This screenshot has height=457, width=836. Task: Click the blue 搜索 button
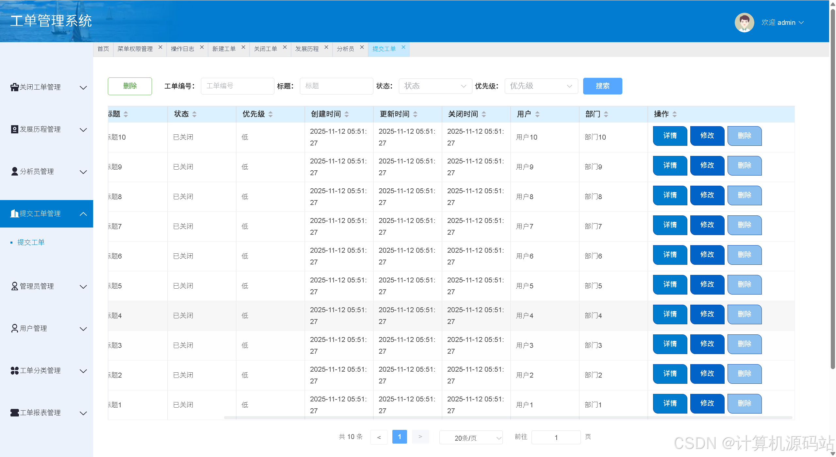click(x=602, y=86)
